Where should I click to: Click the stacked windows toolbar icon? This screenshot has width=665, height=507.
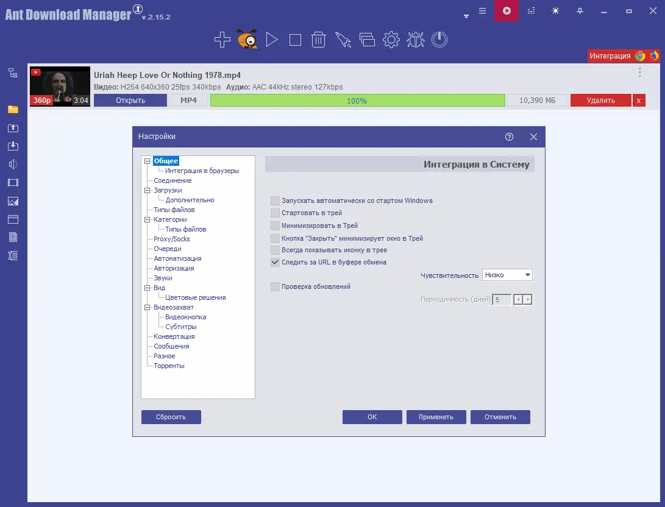tap(367, 40)
